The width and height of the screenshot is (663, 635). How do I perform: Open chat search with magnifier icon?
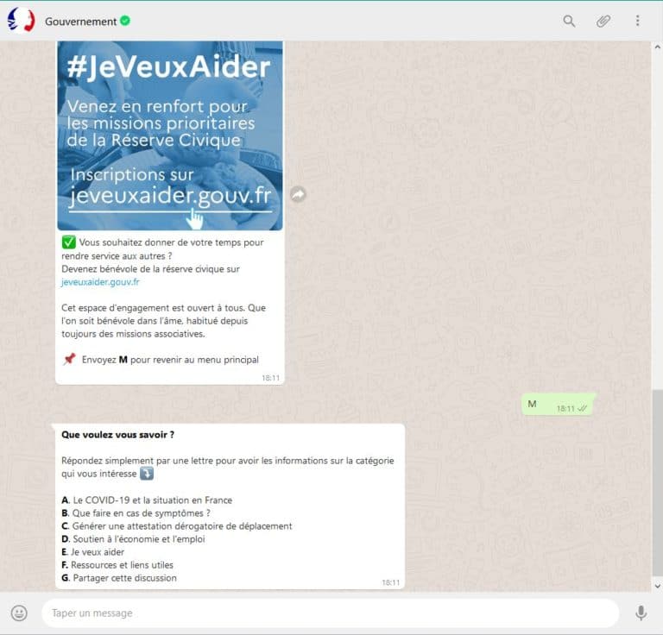(x=569, y=21)
